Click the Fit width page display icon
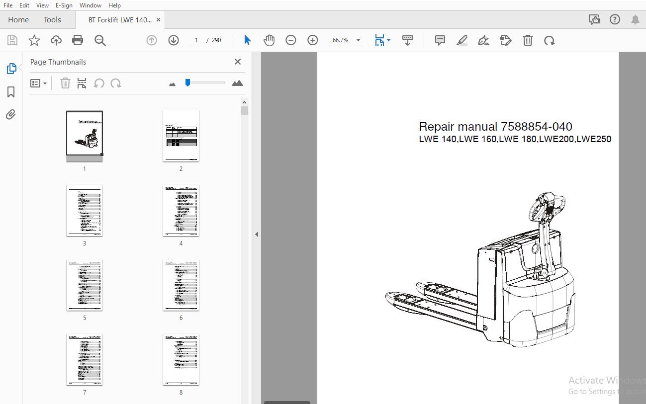Viewport: 646px width, 404px height. point(379,40)
